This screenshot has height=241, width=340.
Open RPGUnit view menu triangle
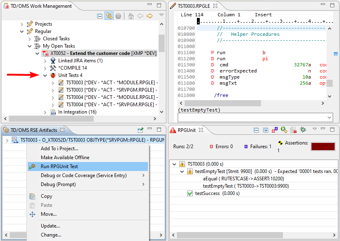pyautogui.click(x=315, y=129)
